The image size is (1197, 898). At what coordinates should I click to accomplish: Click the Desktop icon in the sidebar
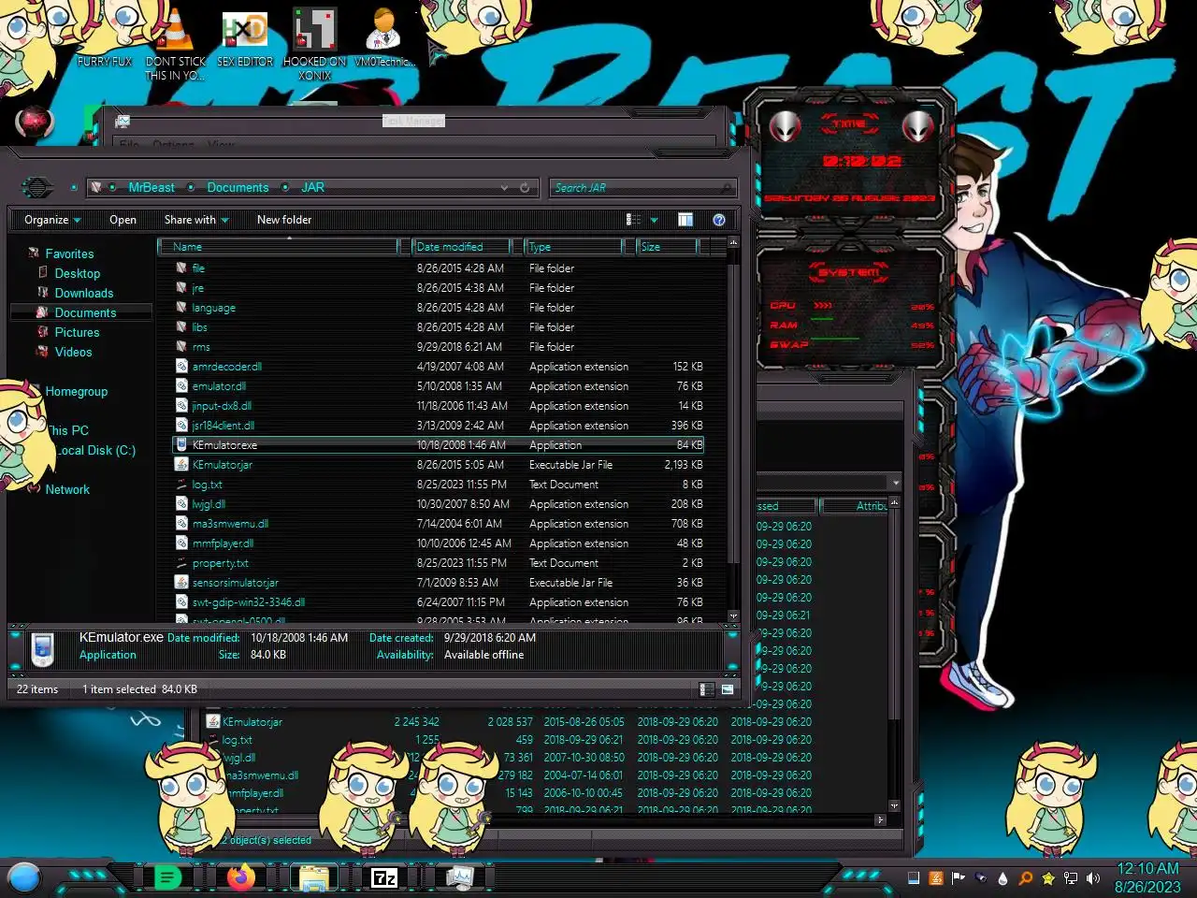pos(43,272)
